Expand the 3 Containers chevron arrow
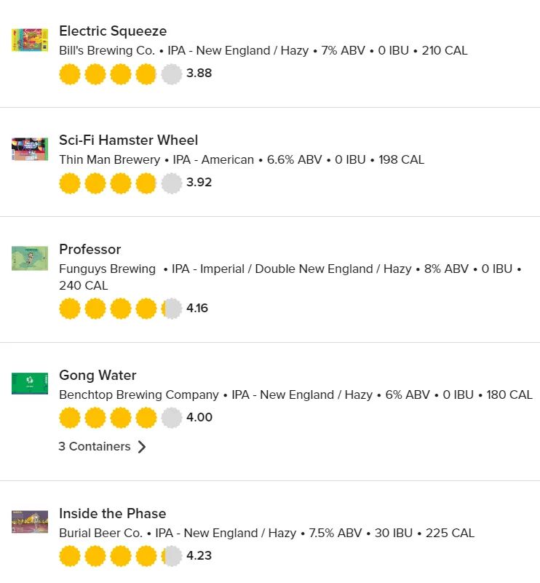Viewport: 540px width, 583px height. coord(142,447)
